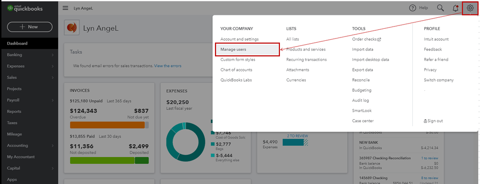The width and height of the screenshot is (480, 184).
Task: Click the $-5,444 Everything else legend swatch
Action: (213, 156)
